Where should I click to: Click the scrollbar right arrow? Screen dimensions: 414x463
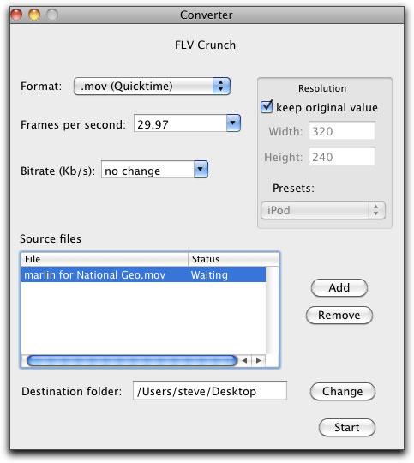258,360
